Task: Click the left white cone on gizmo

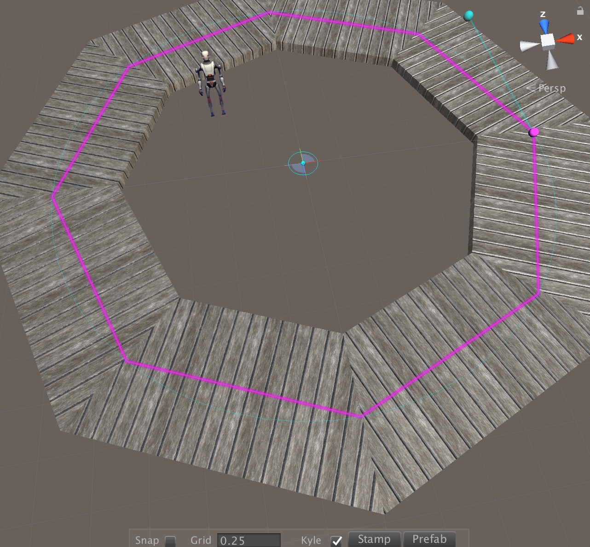Action: (x=529, y=46)
